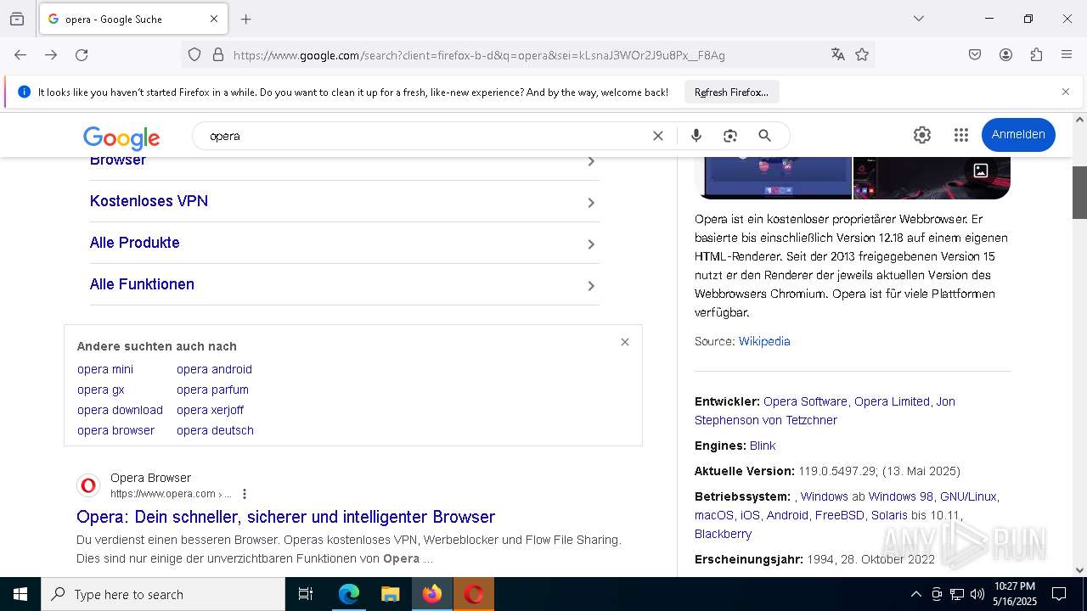
Task: Click the page vertical scrollbar thumb
Action: click(x=1079, y=193)
